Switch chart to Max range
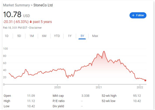This screenshot has height=110, width=155. pyautogui.click(x=95, y=36)
